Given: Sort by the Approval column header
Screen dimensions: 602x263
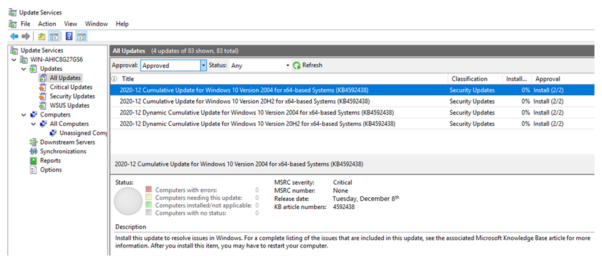Looking at the screenshot, I should pos(563,79).
